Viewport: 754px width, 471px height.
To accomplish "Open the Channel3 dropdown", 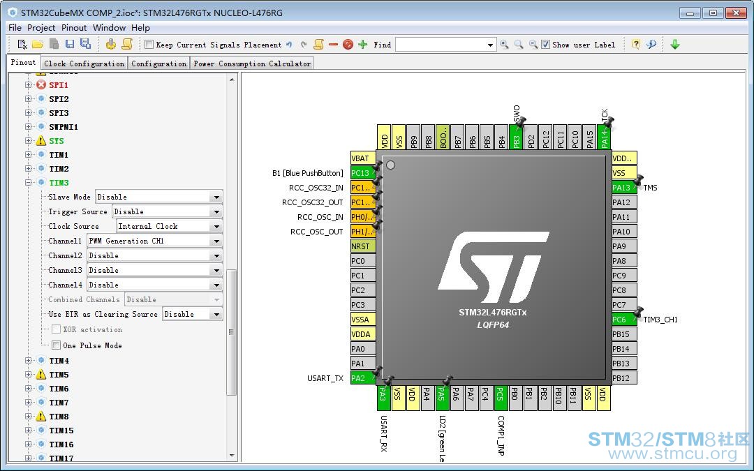I will pyautogui.click(x=216, y=270).
